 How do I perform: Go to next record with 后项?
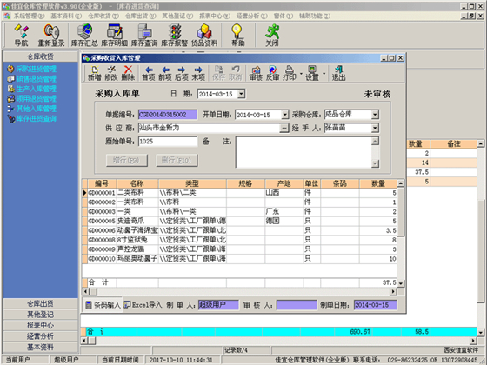(x=182, y=73)
